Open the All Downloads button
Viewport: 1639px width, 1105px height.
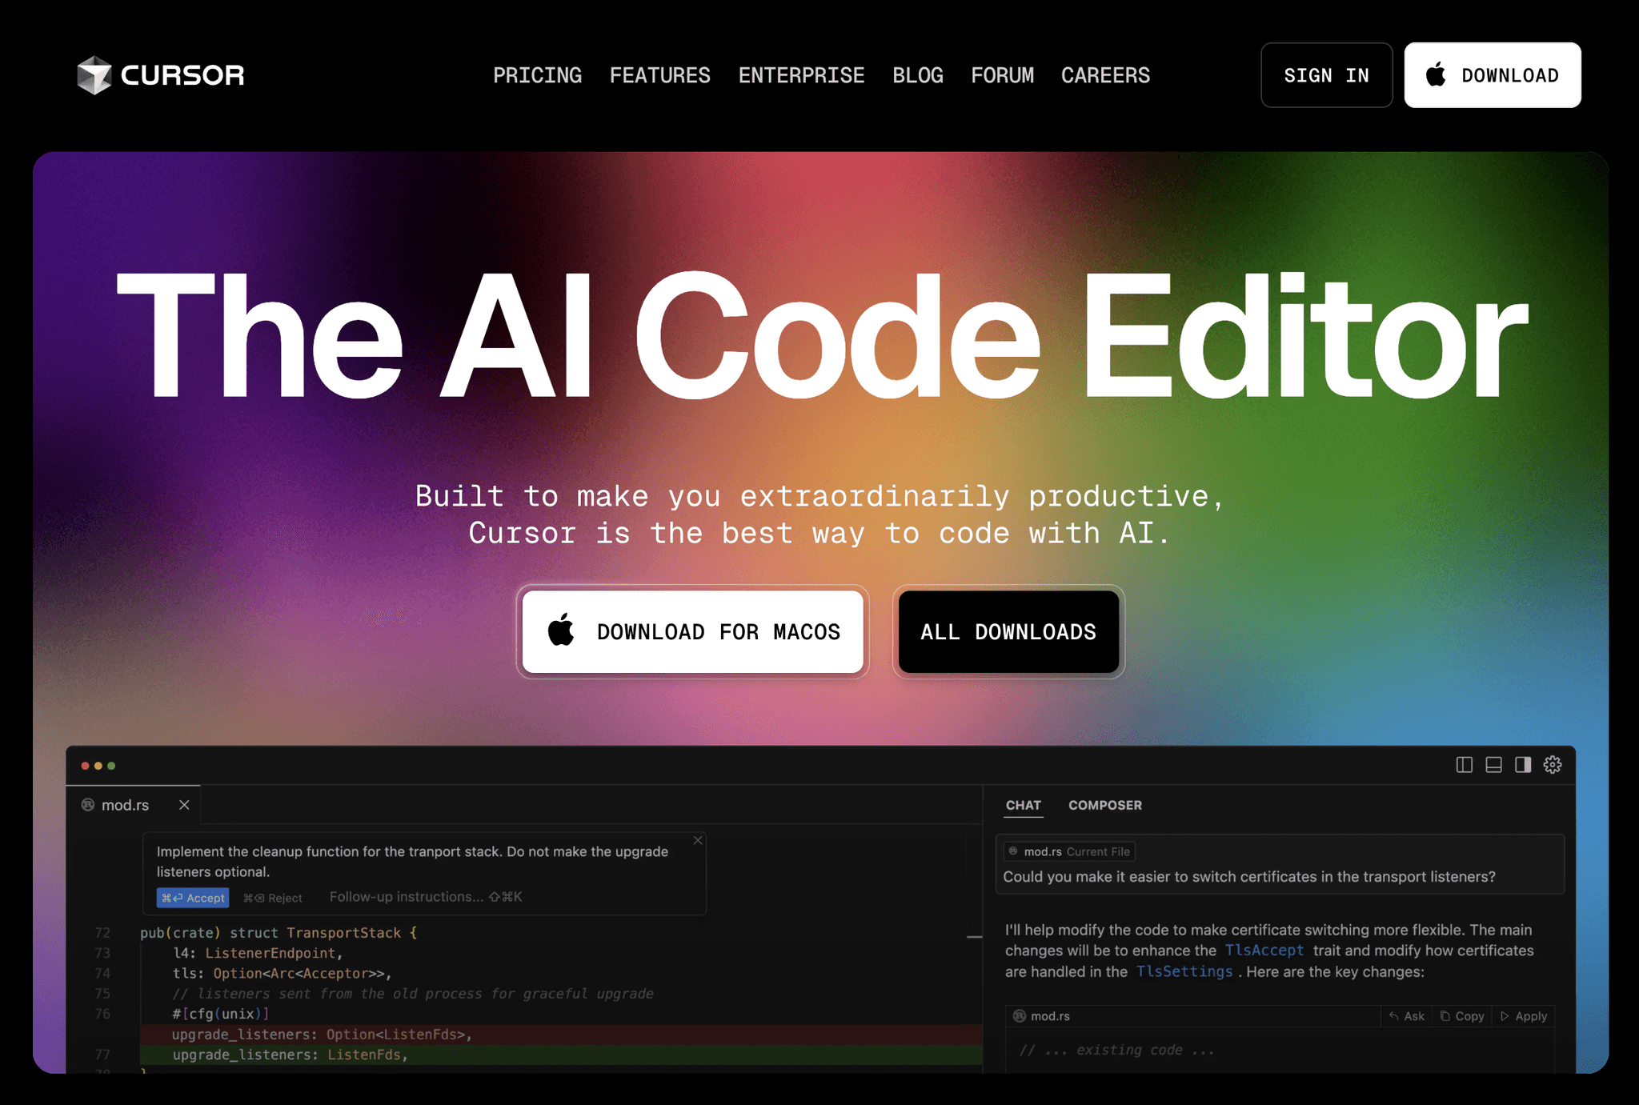tap(1008, 632)
